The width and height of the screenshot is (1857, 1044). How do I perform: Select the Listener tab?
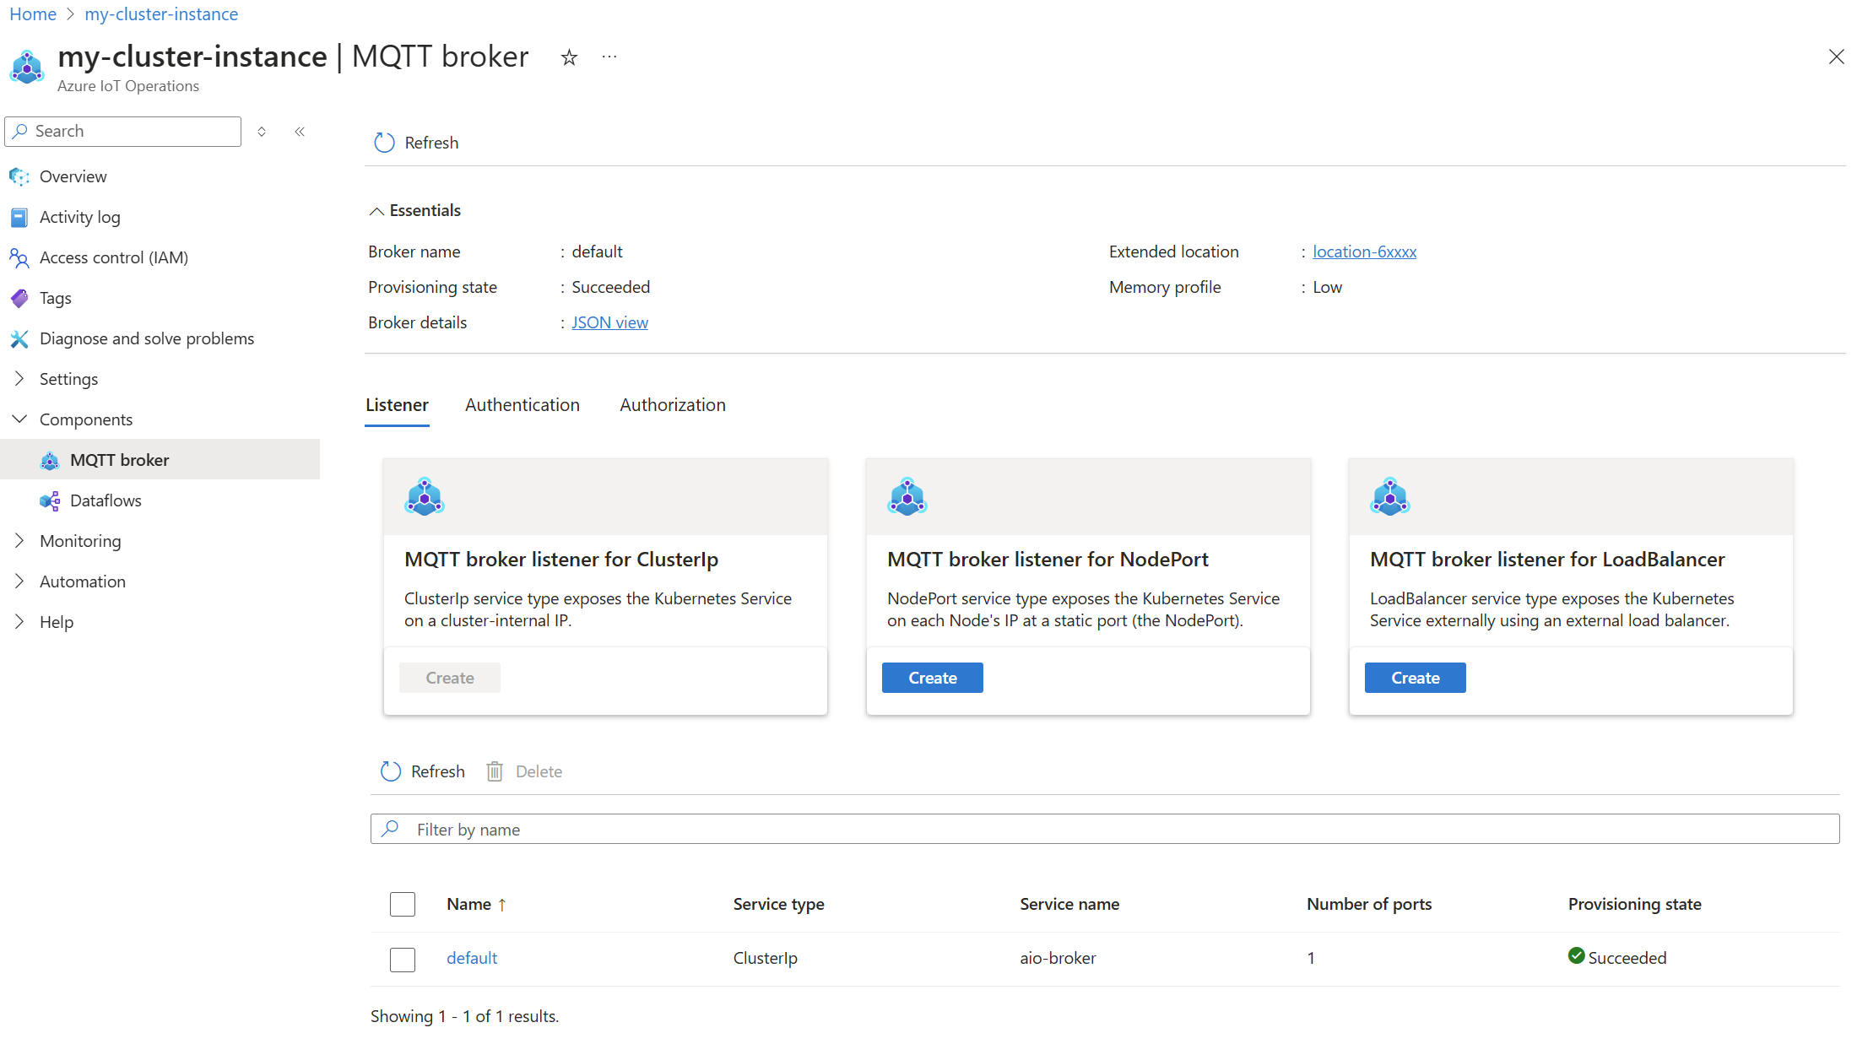pyautogui.click(x=397, y=404)
